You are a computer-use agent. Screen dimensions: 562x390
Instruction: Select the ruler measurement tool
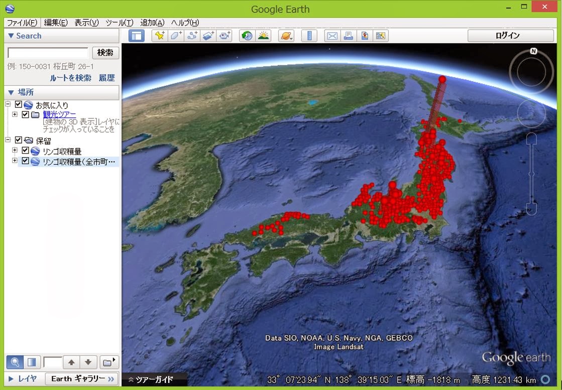[x=309, y=36]
